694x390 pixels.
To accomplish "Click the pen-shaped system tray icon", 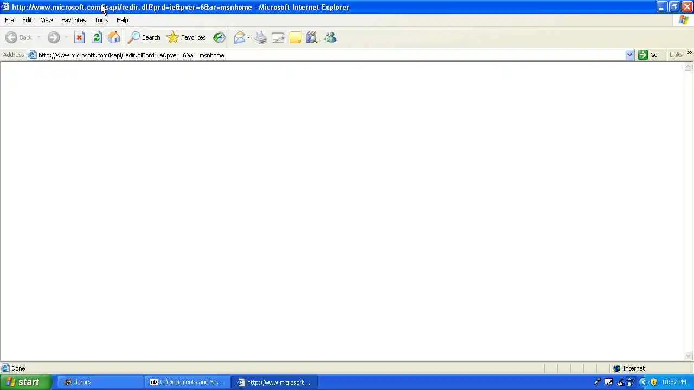I will click(597, 382).
